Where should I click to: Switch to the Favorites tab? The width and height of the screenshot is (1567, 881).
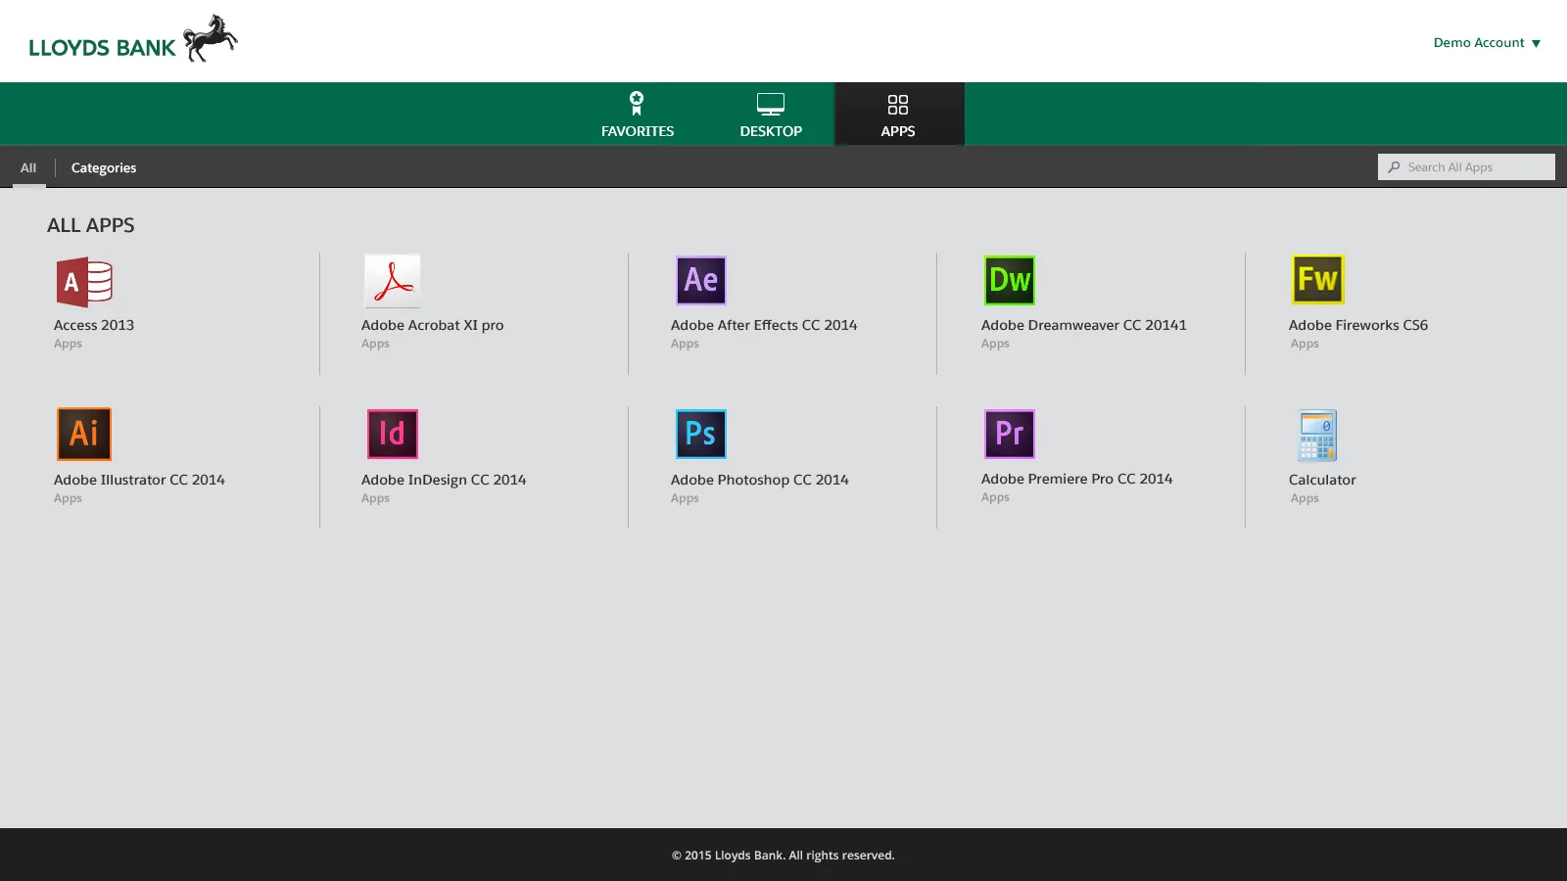[x=638, y=115]
